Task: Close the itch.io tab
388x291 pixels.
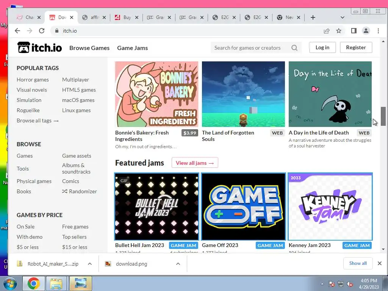Action: click(72, 17)
